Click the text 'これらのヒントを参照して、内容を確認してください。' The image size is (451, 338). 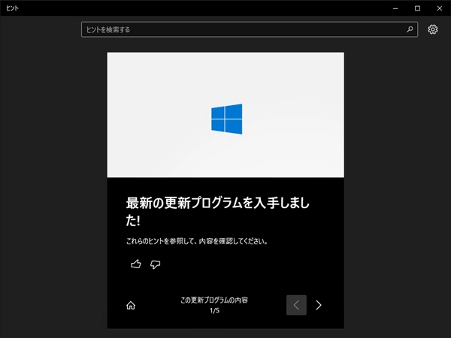pyautogui.click(x=197, y=241)
